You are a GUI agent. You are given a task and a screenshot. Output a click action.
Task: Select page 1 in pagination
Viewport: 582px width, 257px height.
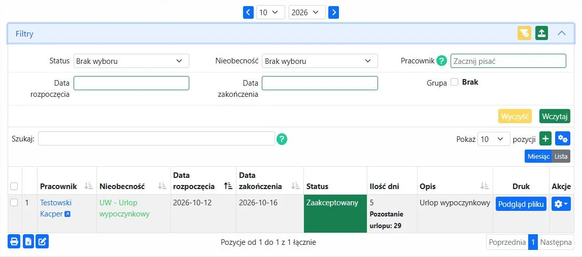pyautogui.click(x=533, y=242)
